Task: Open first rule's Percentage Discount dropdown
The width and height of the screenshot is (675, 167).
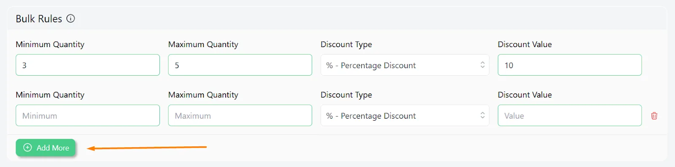Action: click(x=405, y=65)
